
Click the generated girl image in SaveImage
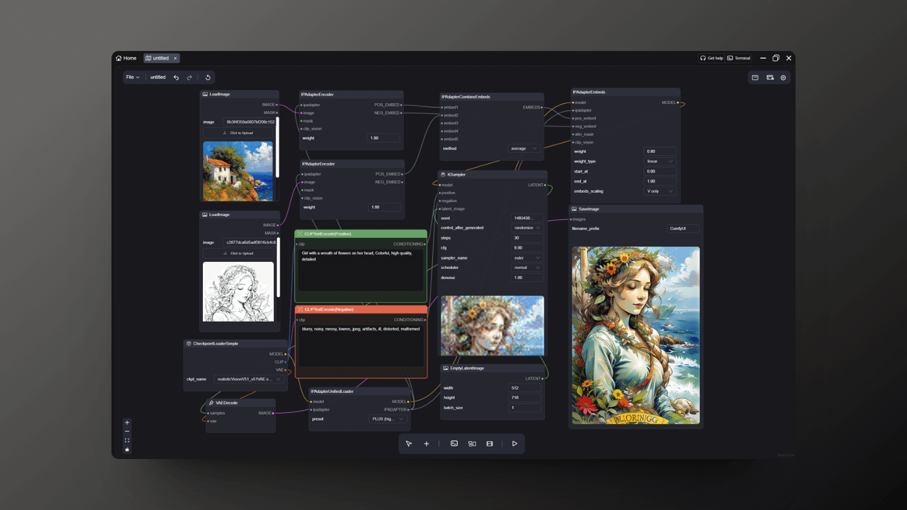(x=636, y=335)
